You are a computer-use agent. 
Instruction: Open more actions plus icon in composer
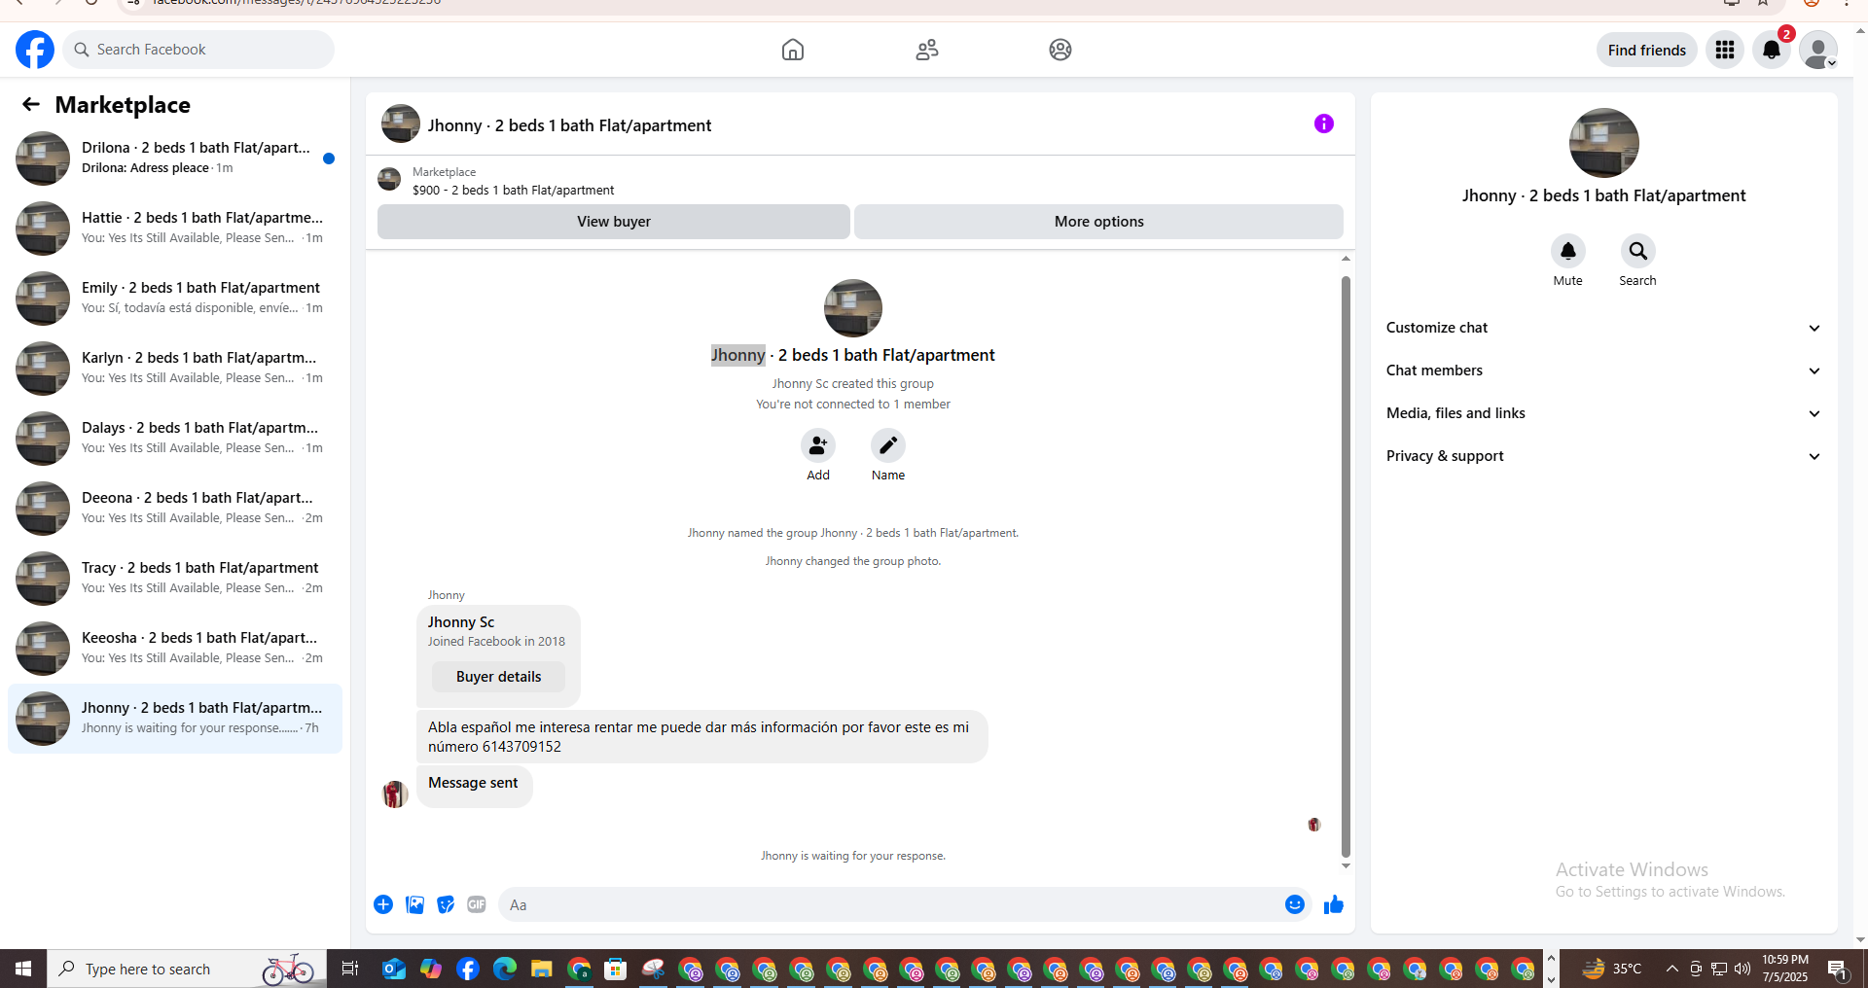(383, 904)
